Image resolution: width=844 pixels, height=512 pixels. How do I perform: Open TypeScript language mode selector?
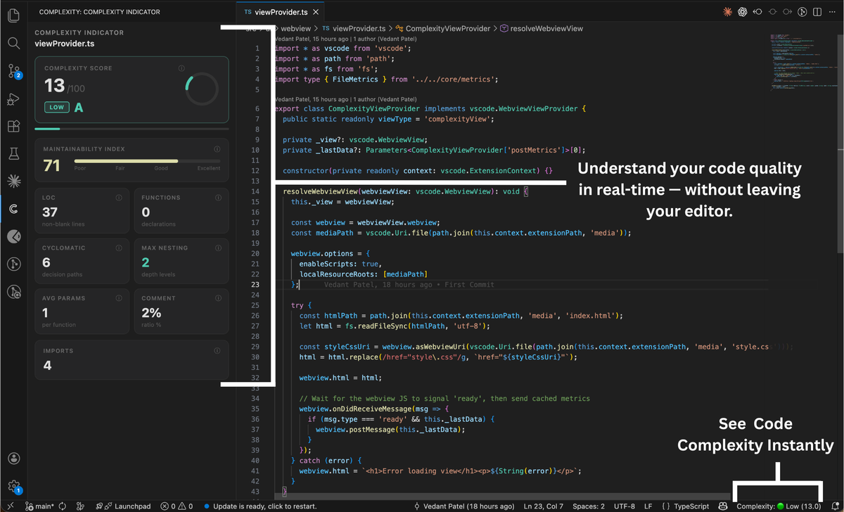click(691, 506)
